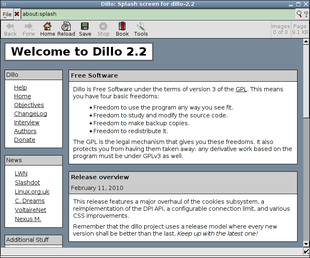Click the Stop loading icon
This screenshot has height=258, width=310.
[103, 26]
